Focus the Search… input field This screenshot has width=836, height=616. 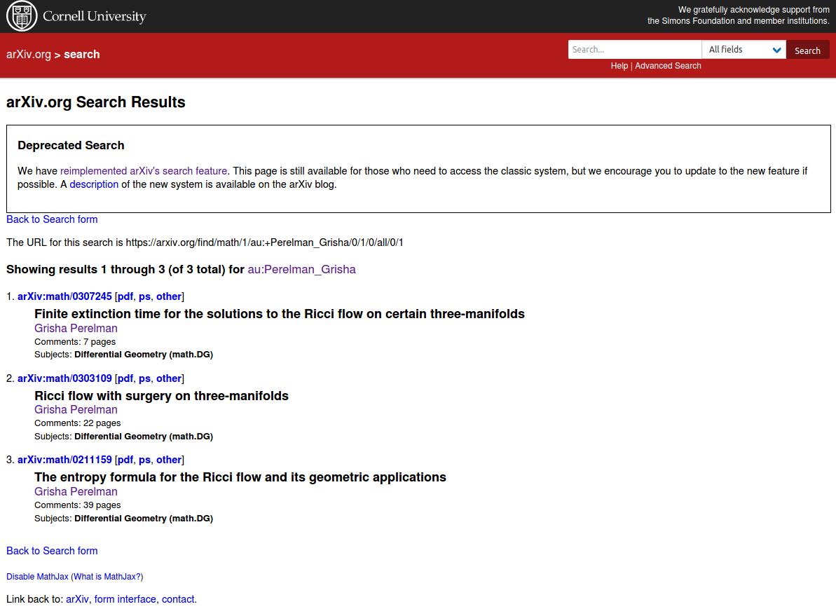pyautogui.click(x=634, y=50)
